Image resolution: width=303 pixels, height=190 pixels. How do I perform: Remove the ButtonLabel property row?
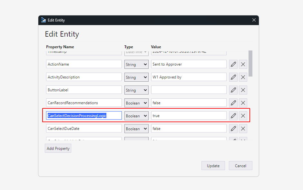pyautogui.click(x=243, y=90)
